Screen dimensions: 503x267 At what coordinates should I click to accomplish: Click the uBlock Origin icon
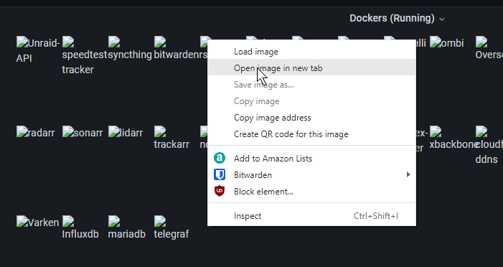pyautogui.click(x=220, y=192)
